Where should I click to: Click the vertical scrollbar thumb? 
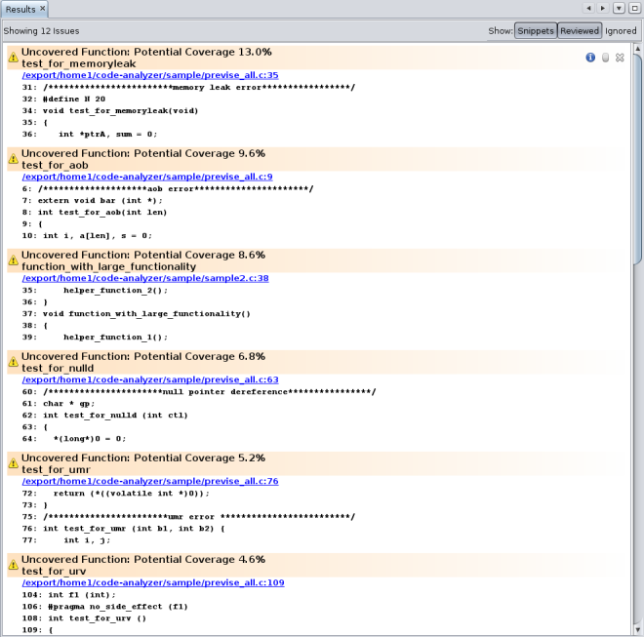637,160
